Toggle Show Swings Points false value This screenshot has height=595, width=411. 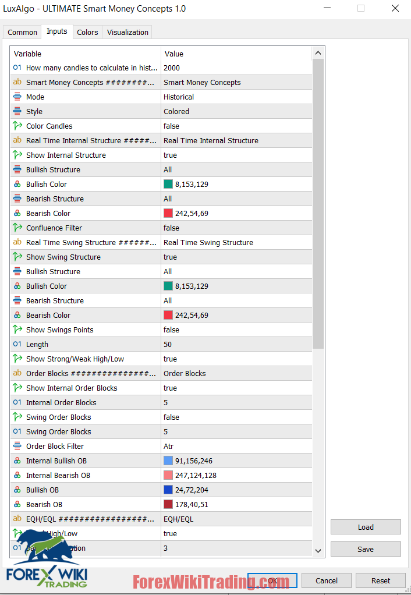[x=236, y=330]
